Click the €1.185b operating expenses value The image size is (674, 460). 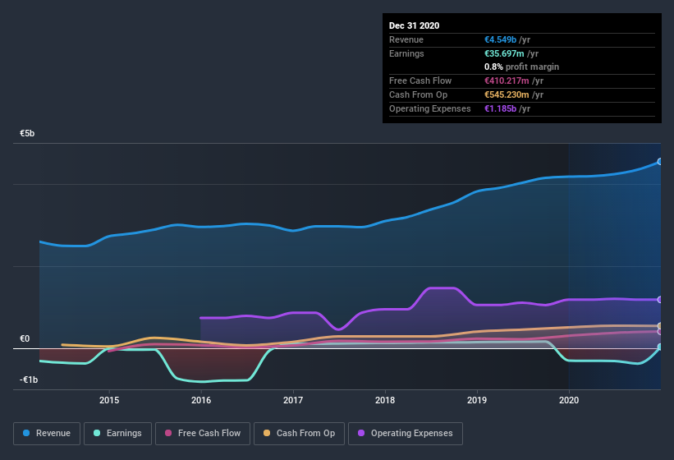click(x=500, y=108)
